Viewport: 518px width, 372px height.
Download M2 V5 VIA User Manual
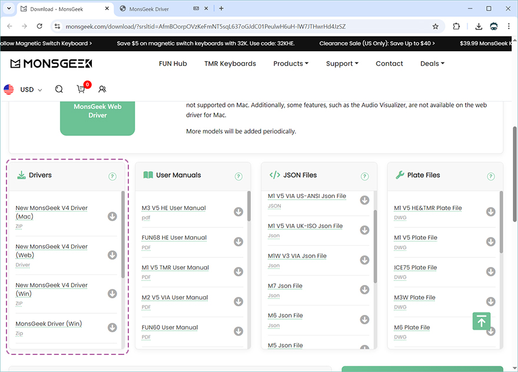(x=238, y=301)
